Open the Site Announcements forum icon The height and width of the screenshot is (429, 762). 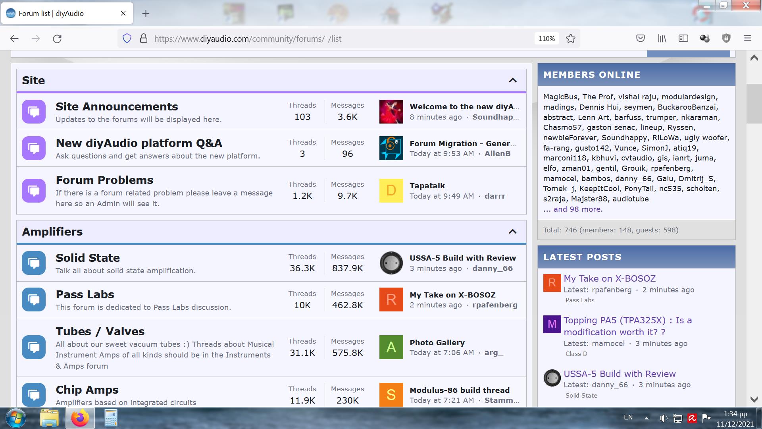click(34, 112)
